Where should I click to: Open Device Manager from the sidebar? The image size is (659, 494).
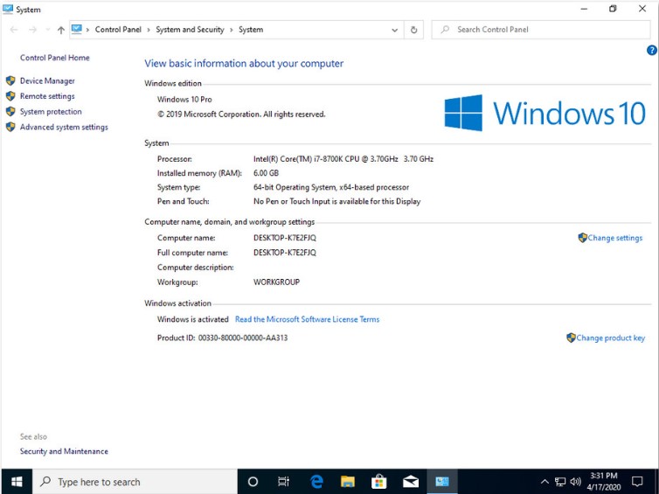(47, 80)
